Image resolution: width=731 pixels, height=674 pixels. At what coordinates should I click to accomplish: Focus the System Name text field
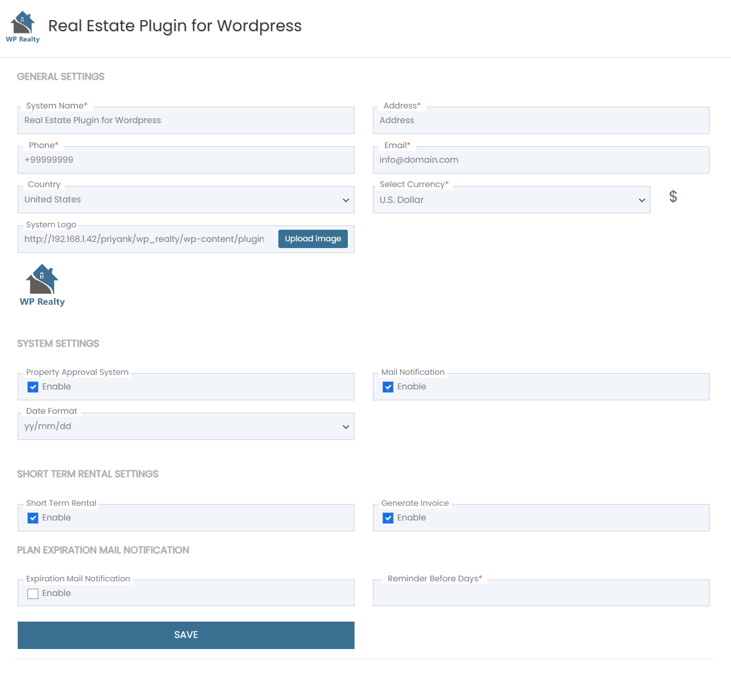(x=186, y=121)
